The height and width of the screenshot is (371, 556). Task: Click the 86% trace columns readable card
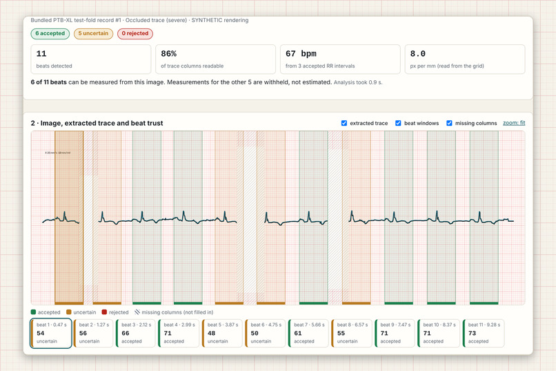pyautogui.click(x=216, y=59)
